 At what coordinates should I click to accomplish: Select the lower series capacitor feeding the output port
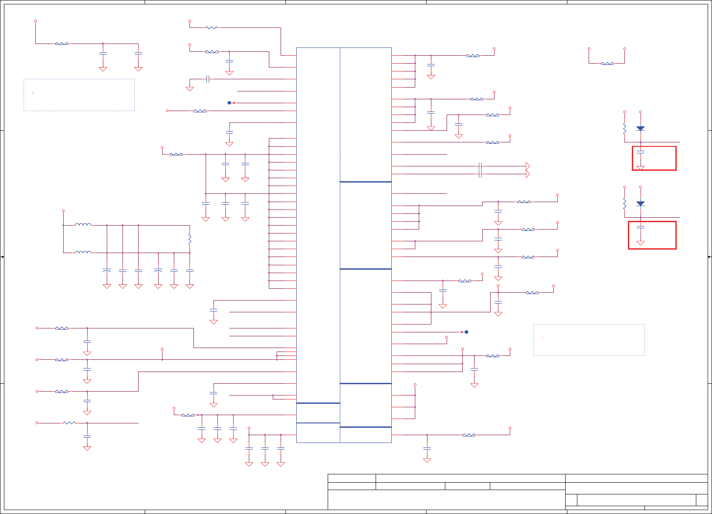point(480,174)
